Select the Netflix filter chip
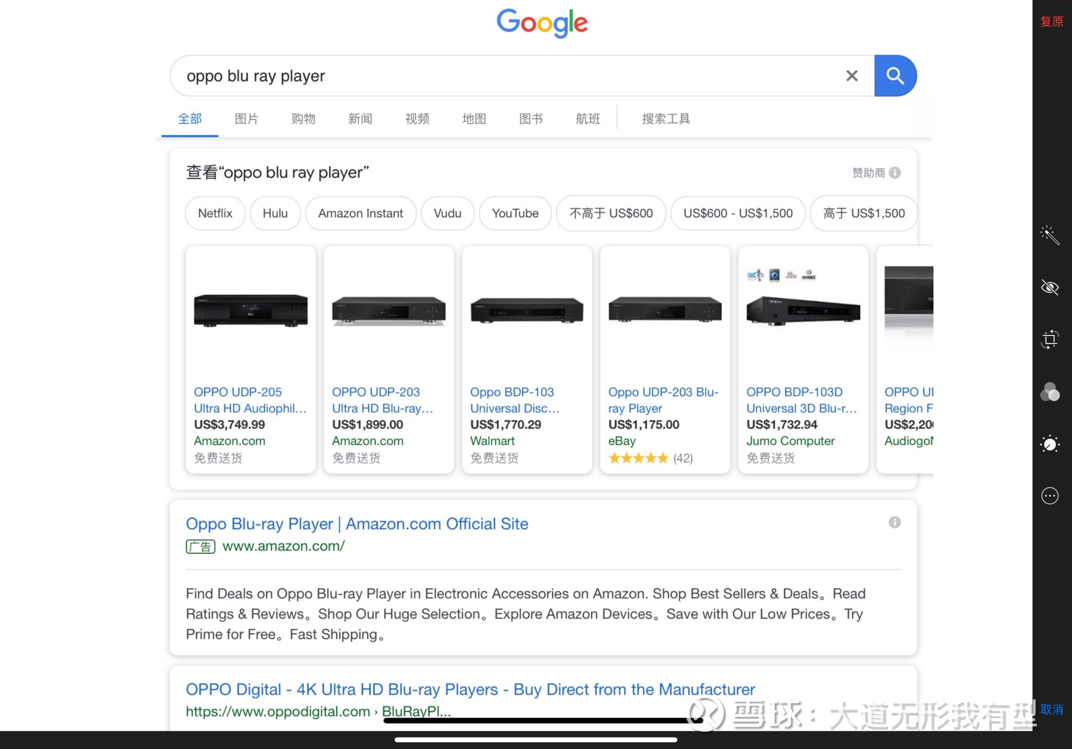This screenshot has height=749, width=1072. [215, 214]
